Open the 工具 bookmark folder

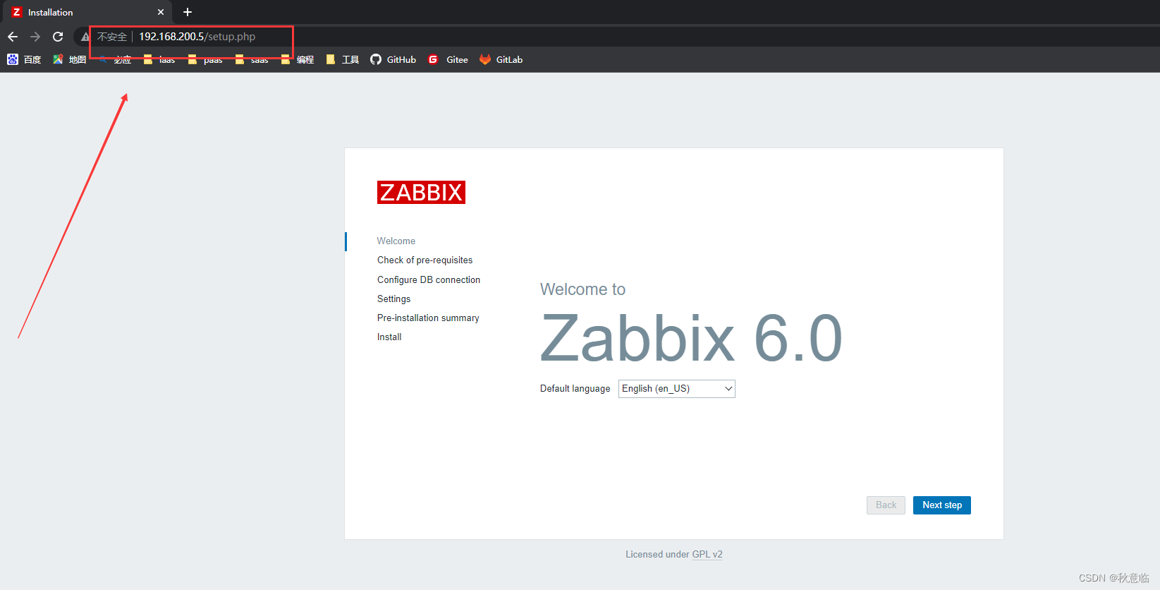(x=343, y=59)
